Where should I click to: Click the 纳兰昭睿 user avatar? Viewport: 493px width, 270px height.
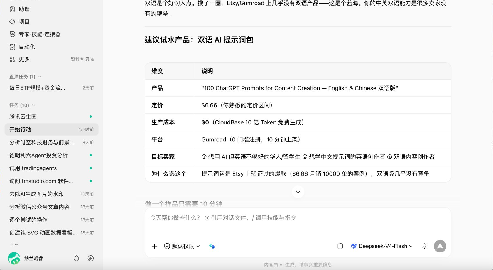14,258
